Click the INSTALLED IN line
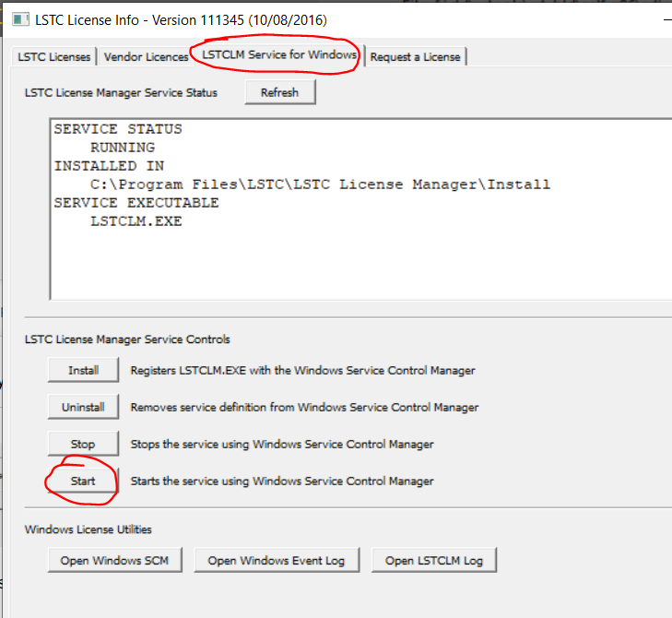The image size is (672, 618). point(109,166)
